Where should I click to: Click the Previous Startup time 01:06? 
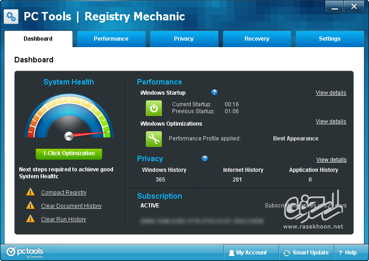(232, 111)
